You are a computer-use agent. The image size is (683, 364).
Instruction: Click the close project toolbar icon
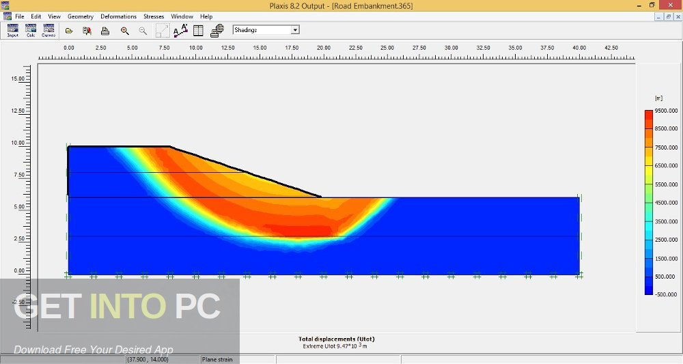pos(87,31)
